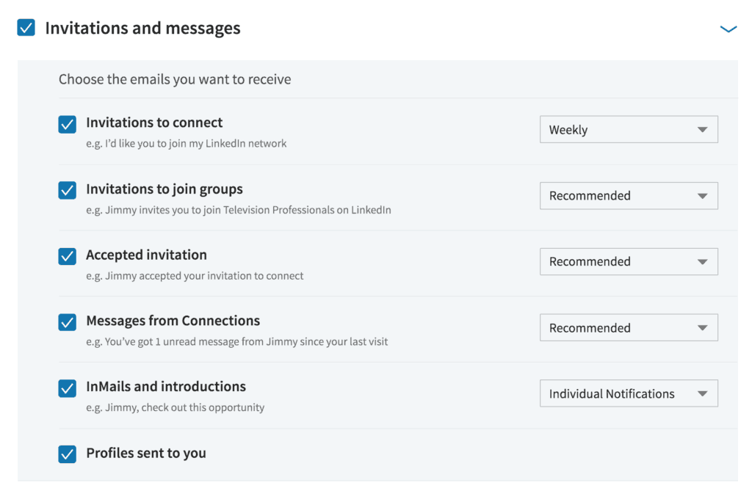Open the Weekly frequency dropdown for Invitations to connect

click(629, 129)
